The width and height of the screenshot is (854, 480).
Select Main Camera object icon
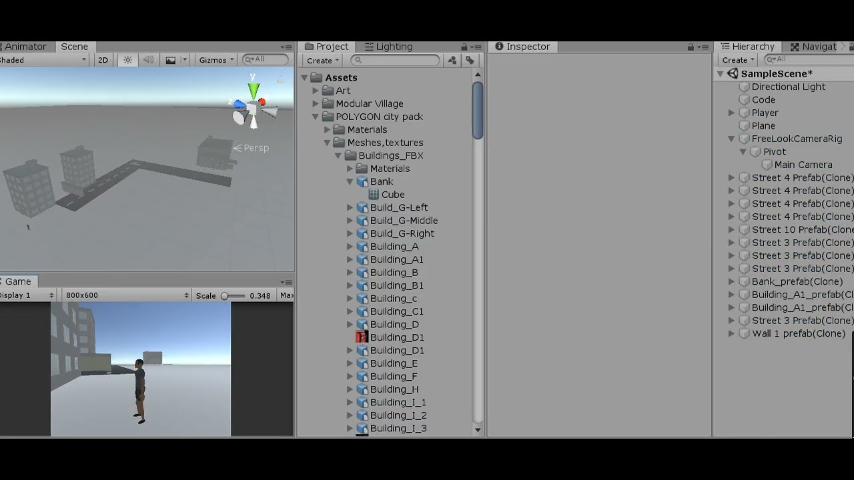coord(767,165)
